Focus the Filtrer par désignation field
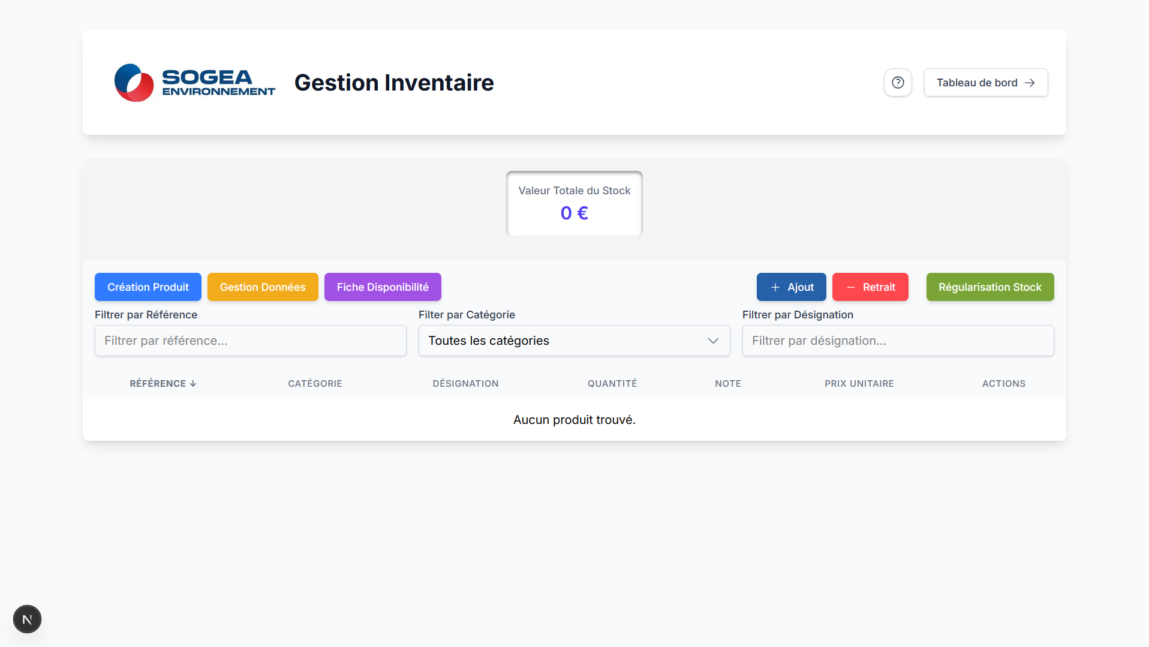1149x647 pixels. click(x=898, y=341)
